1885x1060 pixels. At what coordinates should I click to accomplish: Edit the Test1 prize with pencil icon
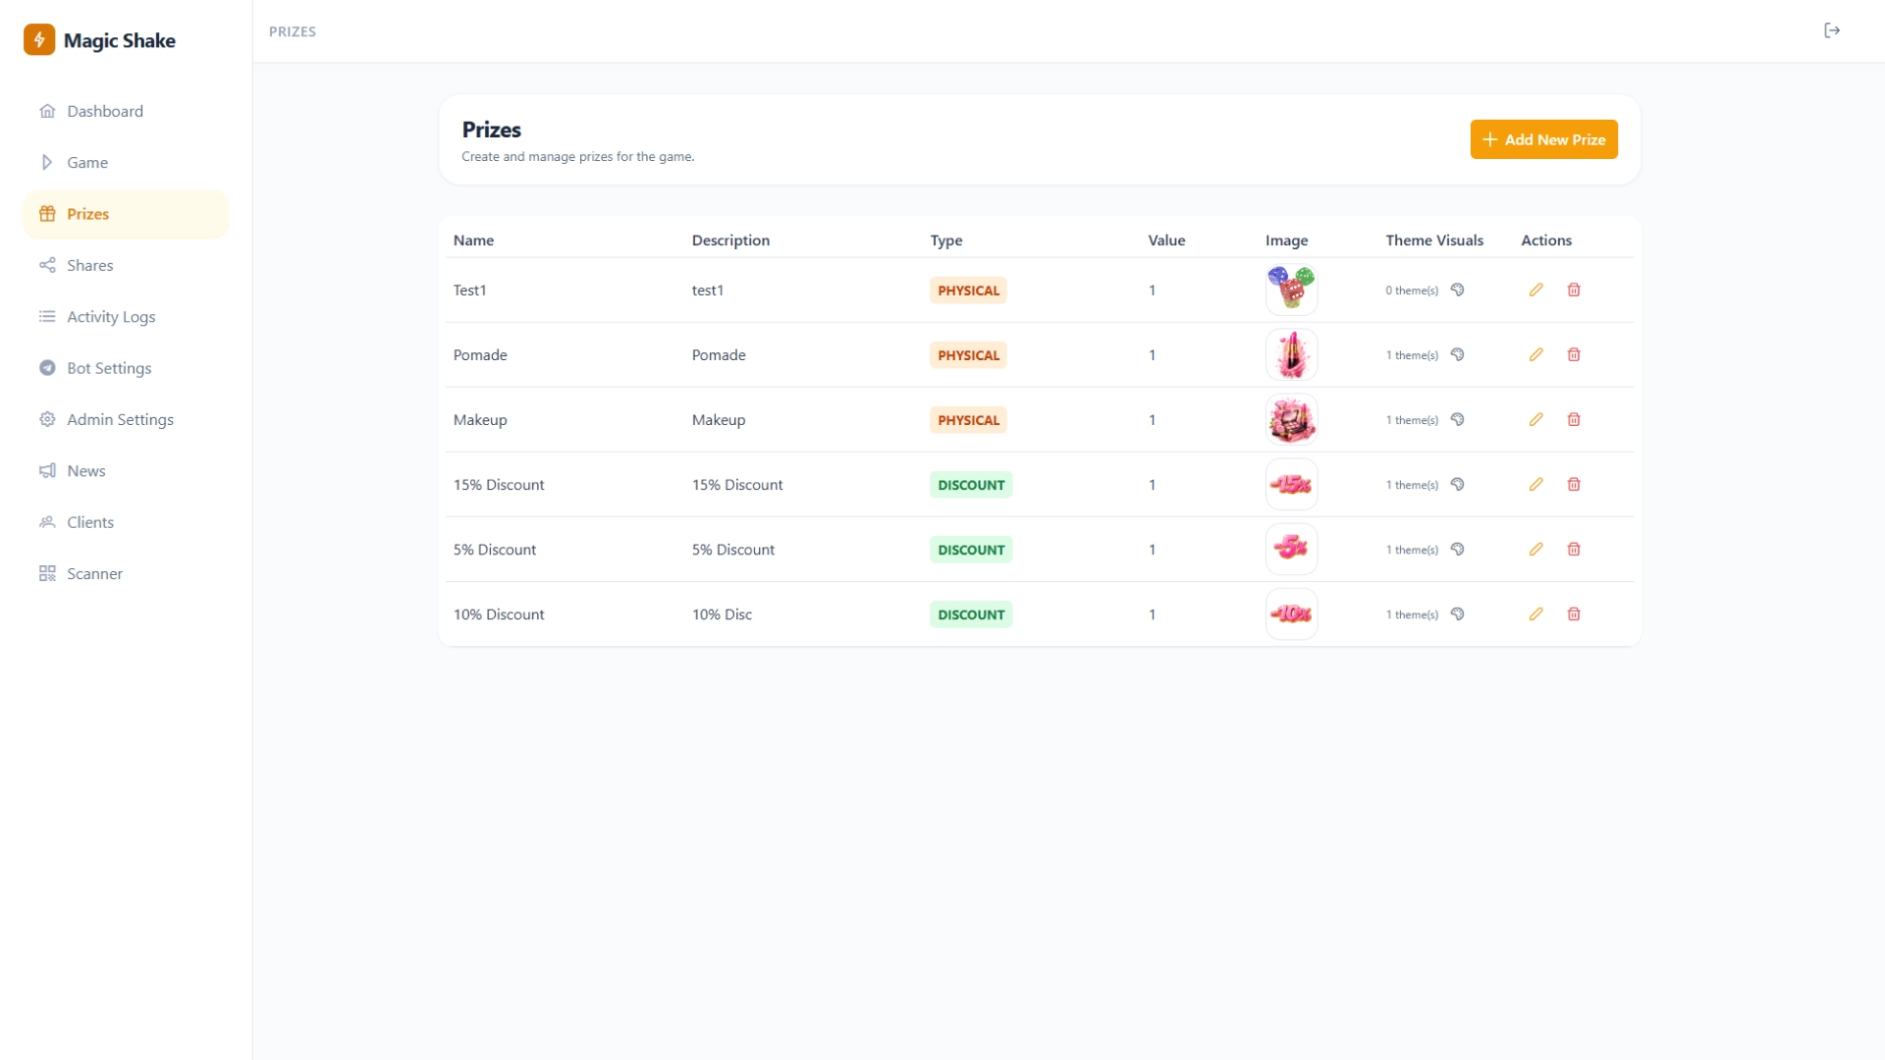tap(1536, 291)
